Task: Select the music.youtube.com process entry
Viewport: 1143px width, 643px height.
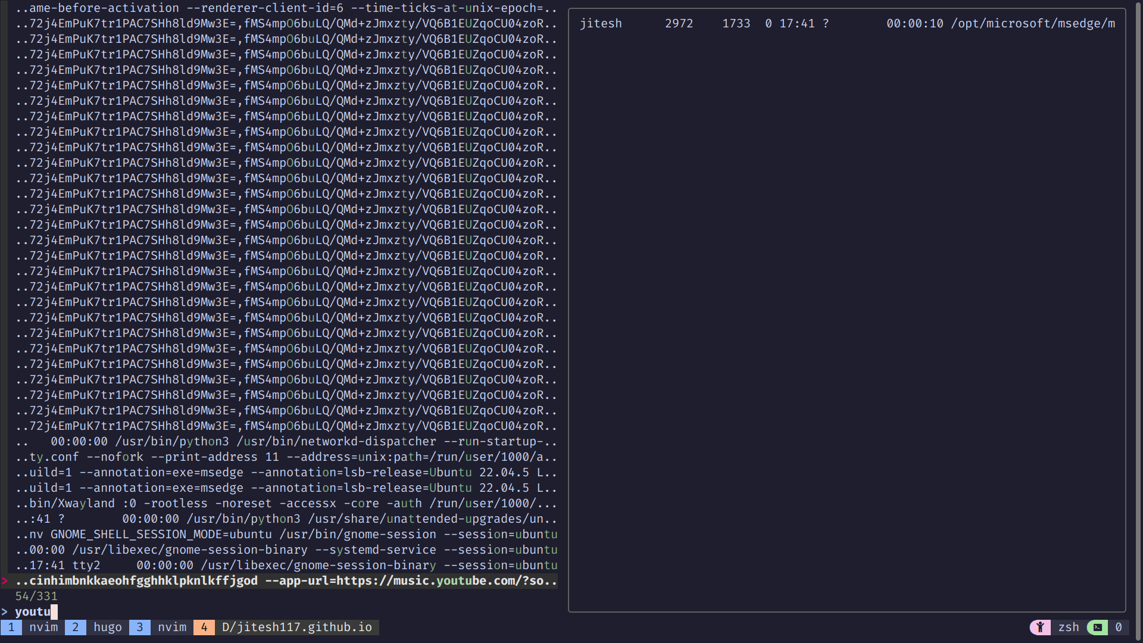Action: (286, 580)
